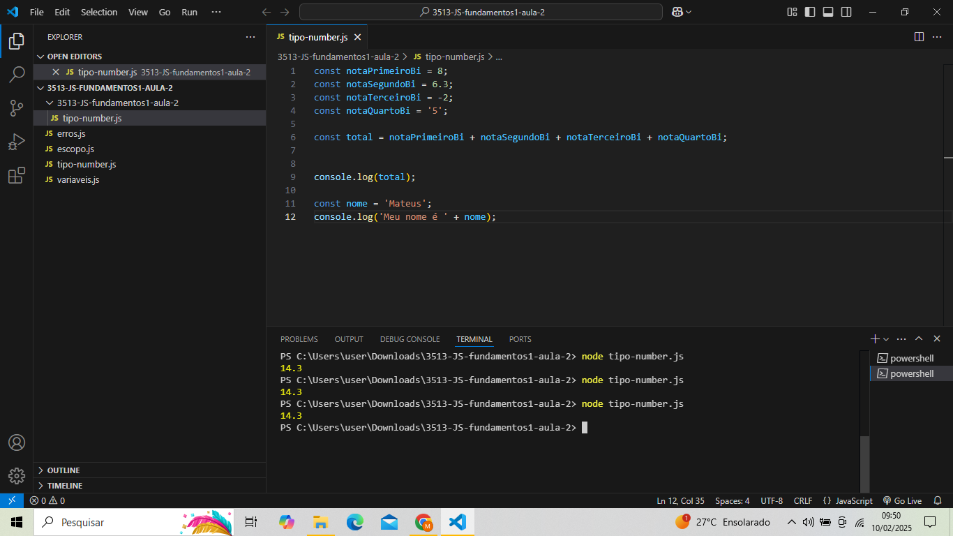This screenshot has height=536, width=953.
Task: Open the Search view in activity bar
Action: (17, 75)
